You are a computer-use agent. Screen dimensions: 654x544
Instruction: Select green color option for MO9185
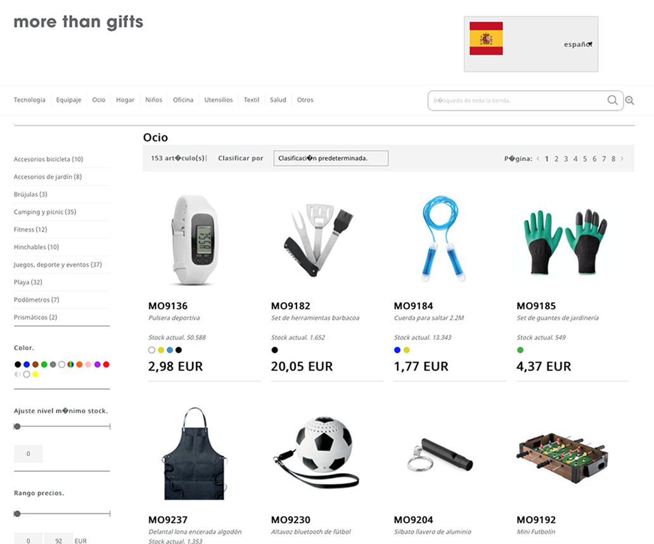(520, 350)
